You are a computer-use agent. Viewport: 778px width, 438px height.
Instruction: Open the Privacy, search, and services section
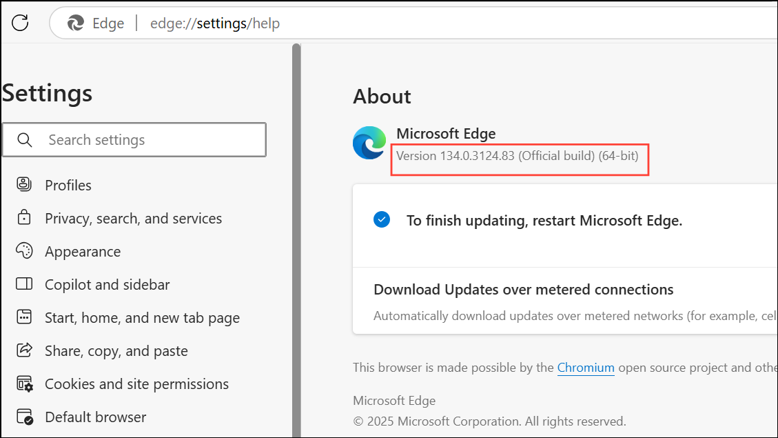pos(133,217)
